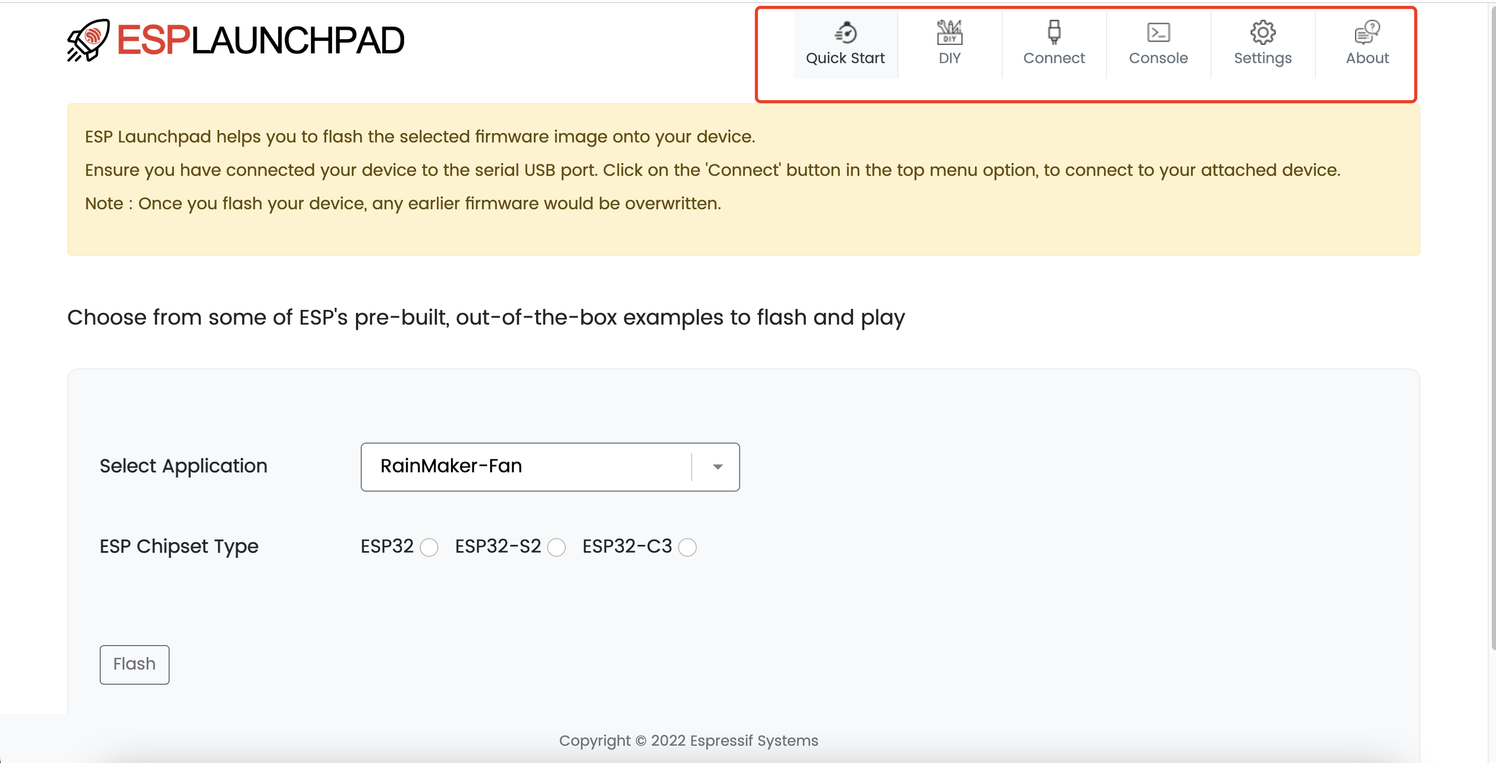
Task: Open the Settings gear icon
Action: pyautogui.click(x=1263, y=32)
